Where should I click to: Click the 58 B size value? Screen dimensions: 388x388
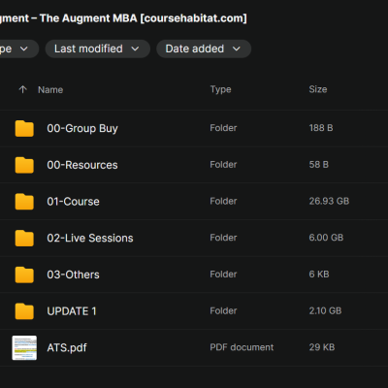318,165
